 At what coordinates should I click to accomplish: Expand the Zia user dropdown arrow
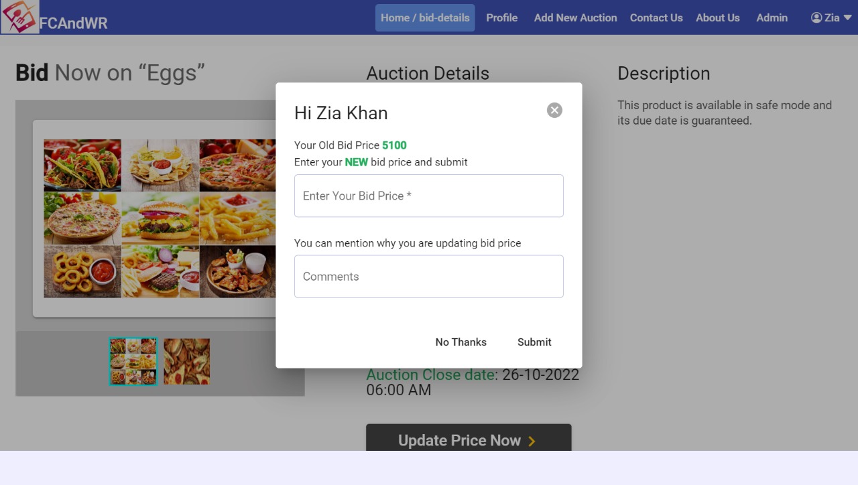click(847, 18)
